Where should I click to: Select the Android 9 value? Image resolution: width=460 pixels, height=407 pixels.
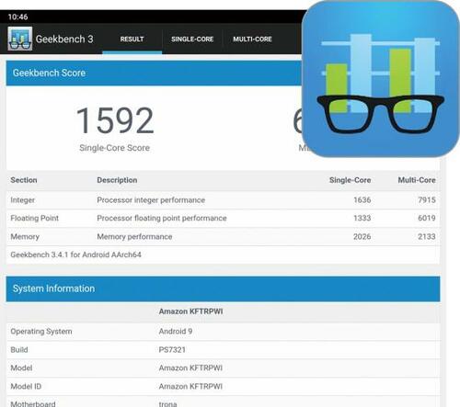tap(176, 332)
